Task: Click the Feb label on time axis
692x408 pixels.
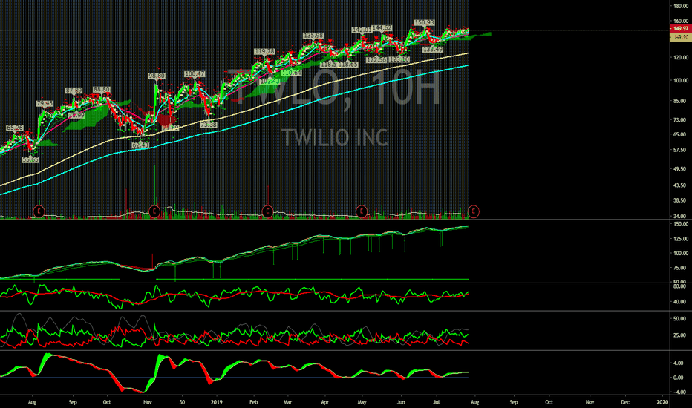Action: point(253,402)
